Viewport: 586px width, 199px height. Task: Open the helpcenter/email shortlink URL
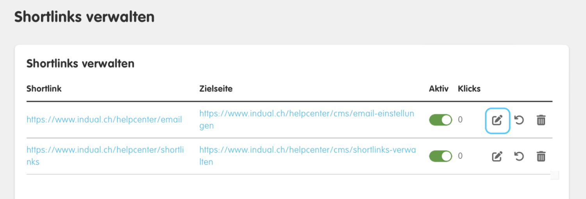104,120
